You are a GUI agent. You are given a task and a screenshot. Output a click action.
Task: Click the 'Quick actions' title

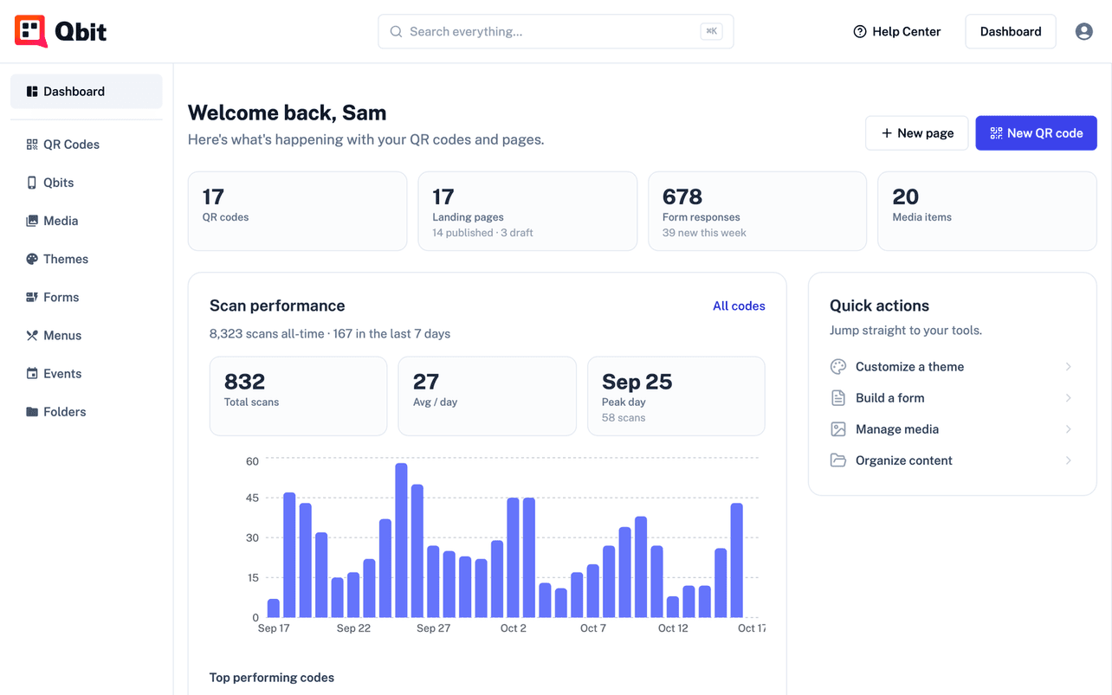pos(879,306)
